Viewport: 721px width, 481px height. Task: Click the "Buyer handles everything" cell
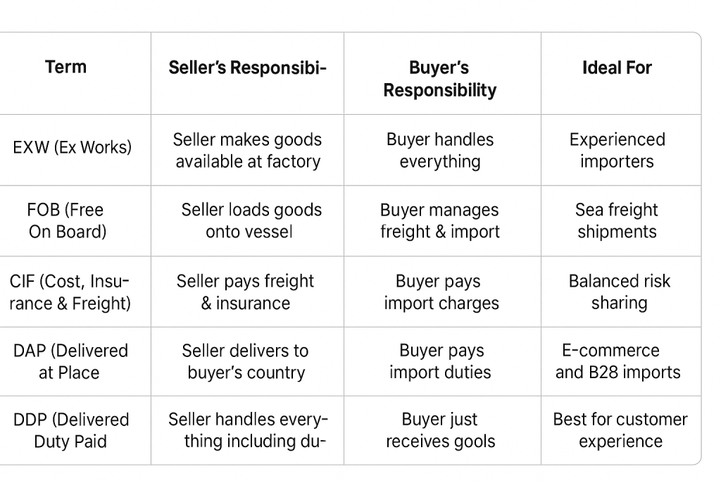point(440,150)
